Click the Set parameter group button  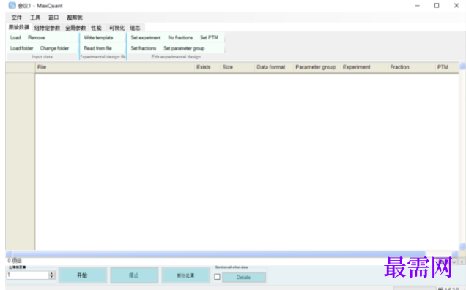point(184,48)
